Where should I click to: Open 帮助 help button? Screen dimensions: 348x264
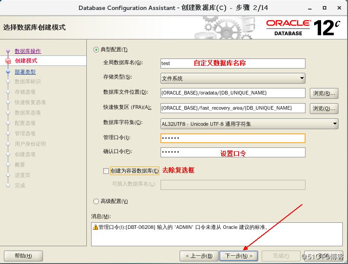(23, 256)
